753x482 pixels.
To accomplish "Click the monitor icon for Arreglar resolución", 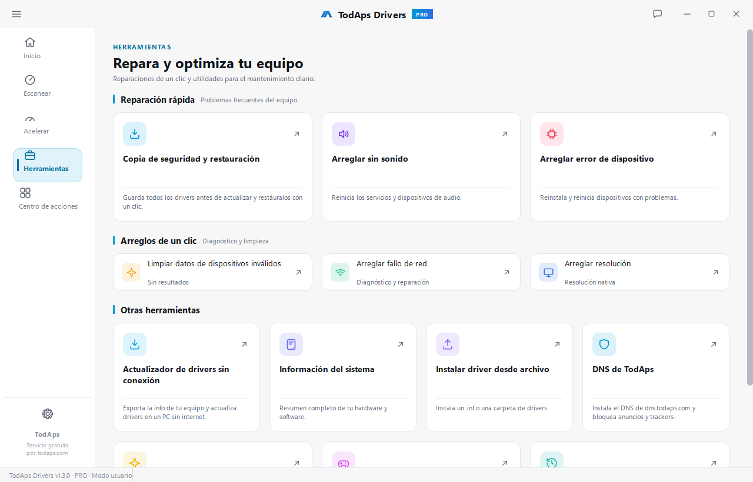I will pyautogui.click(x=548, y=272).
